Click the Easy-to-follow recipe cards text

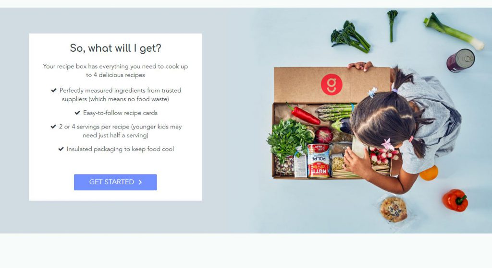120,113
